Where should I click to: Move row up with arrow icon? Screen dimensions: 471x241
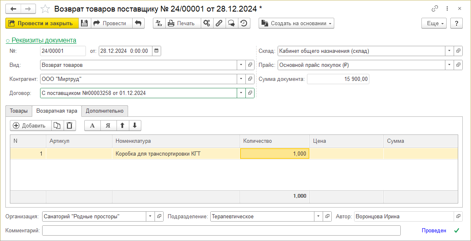click(122, 126)
